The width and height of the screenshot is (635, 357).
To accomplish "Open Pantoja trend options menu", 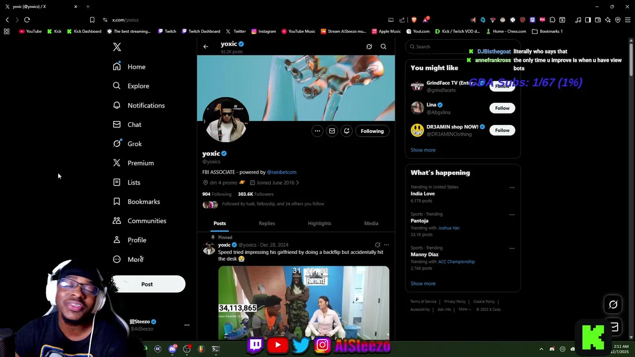I will [x=512, y=215].
